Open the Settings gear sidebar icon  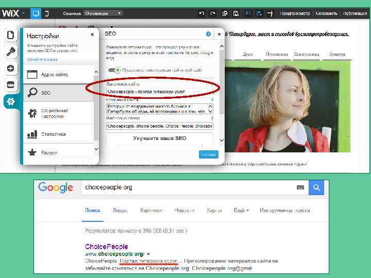coord(11,101)
